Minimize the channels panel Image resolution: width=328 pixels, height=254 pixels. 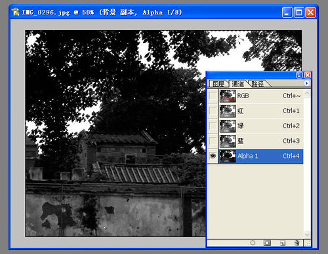point(299,75)
